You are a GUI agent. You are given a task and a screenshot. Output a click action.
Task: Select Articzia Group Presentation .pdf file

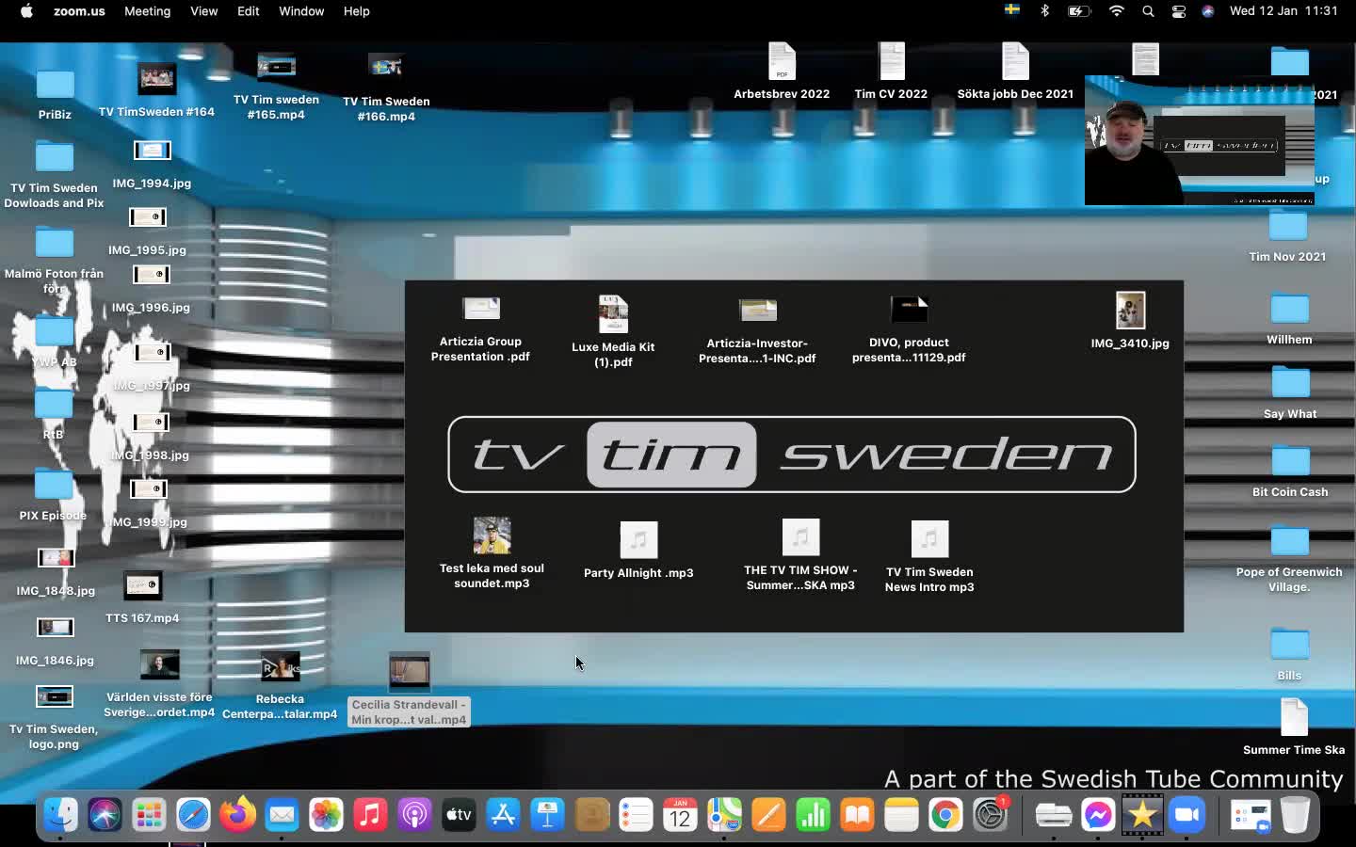coord(480,329)
